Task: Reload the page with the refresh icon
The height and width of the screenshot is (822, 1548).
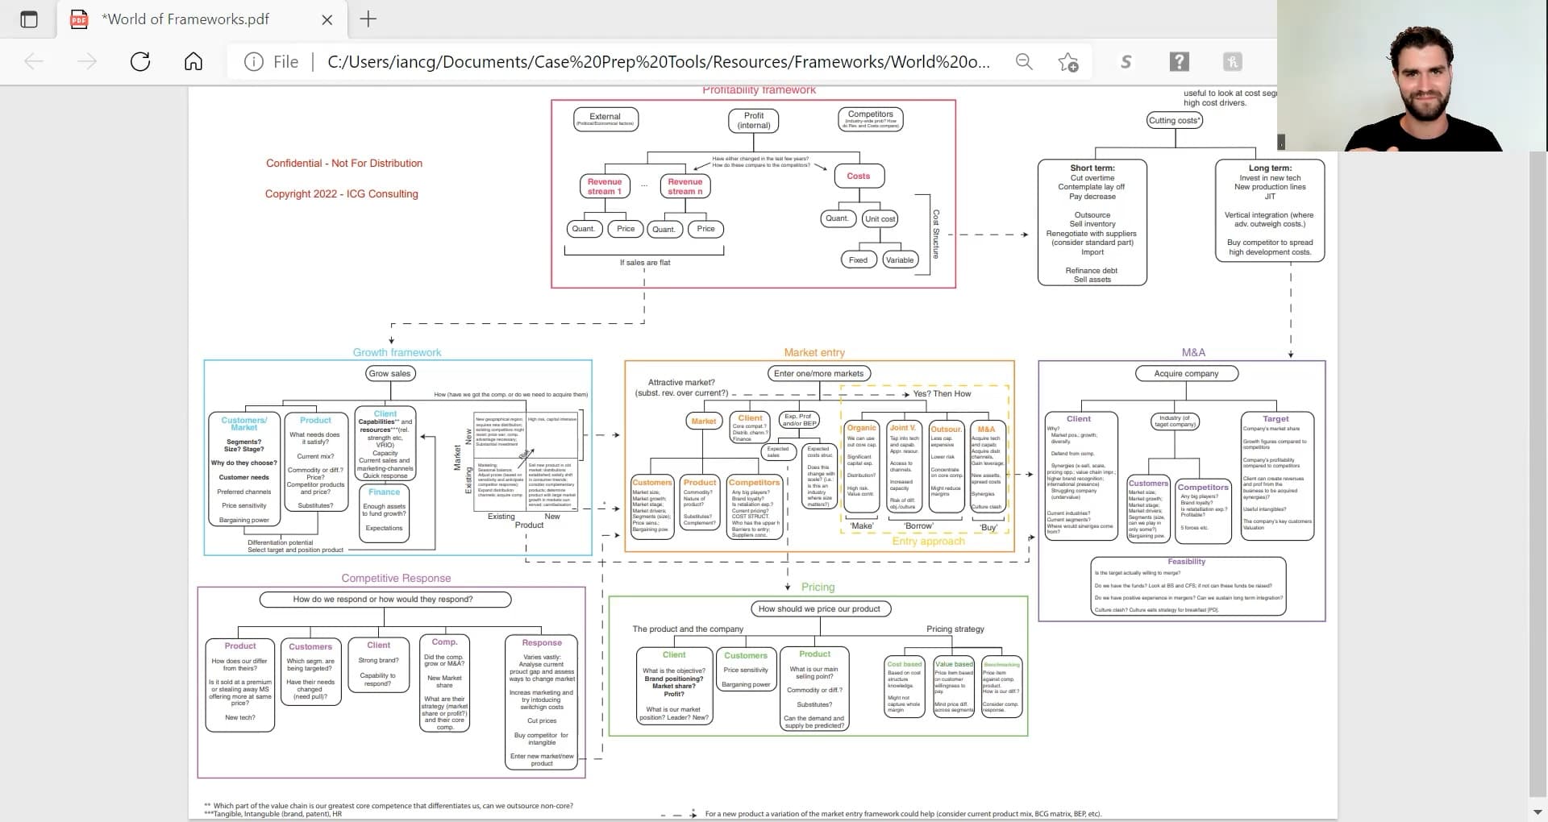Action: pyautogui.click(x=140, y=62)
